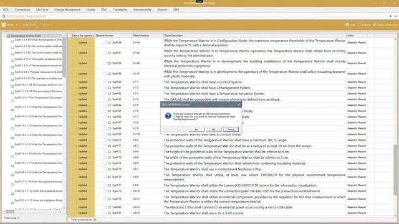Open the Views dropdown in the toolbar
The image size is (399, 224).
click(x=10, y=25)
